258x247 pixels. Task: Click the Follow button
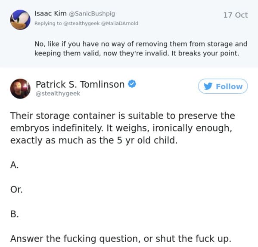click(223, 86)
